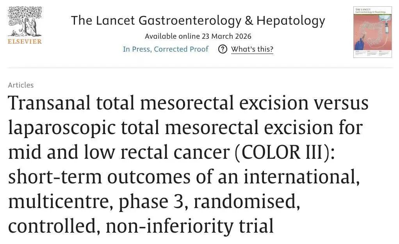Screen dimensions: 399x244
Task: Click the circled question mark icon
Action: (223, 49)
